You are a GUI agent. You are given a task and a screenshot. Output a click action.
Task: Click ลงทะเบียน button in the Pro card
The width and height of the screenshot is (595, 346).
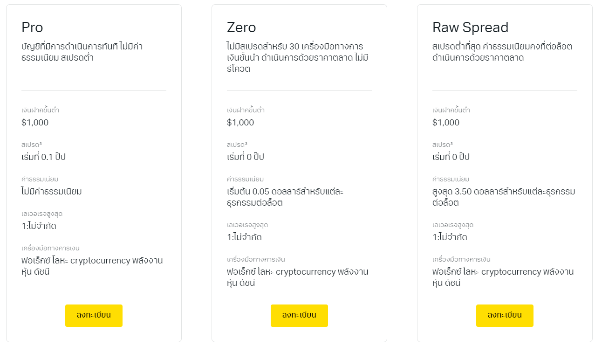(94, 316)
